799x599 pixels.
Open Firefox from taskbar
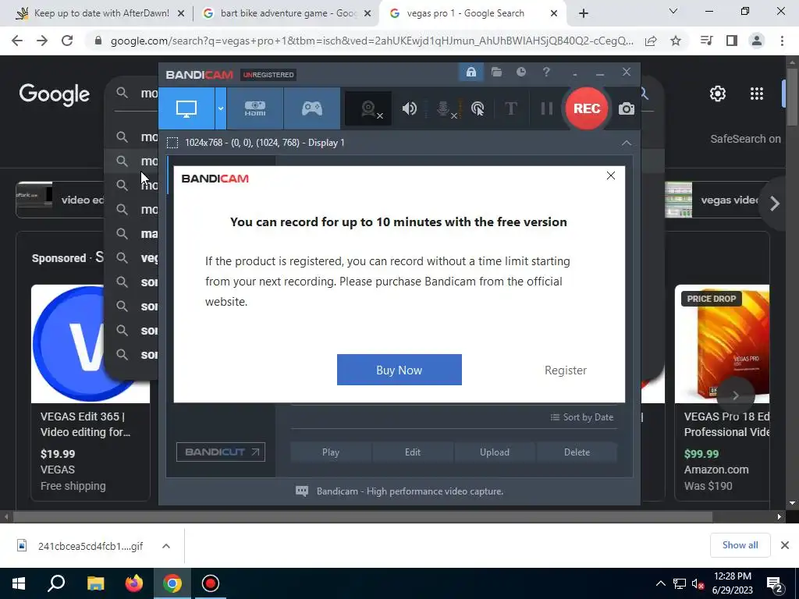pyautogui.click(x=134, y=583)
